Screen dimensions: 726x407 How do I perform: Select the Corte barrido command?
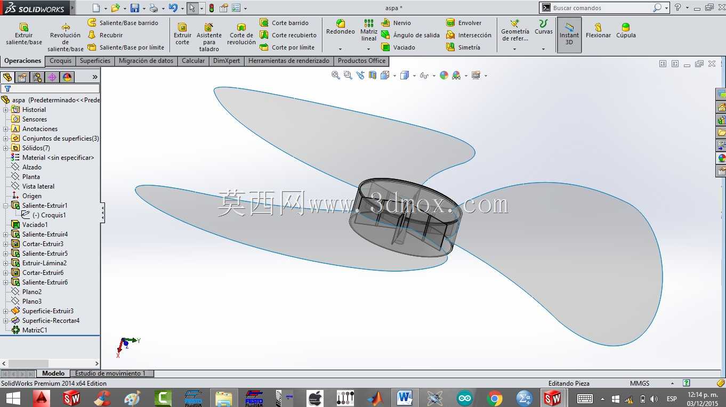pos(284,23)
